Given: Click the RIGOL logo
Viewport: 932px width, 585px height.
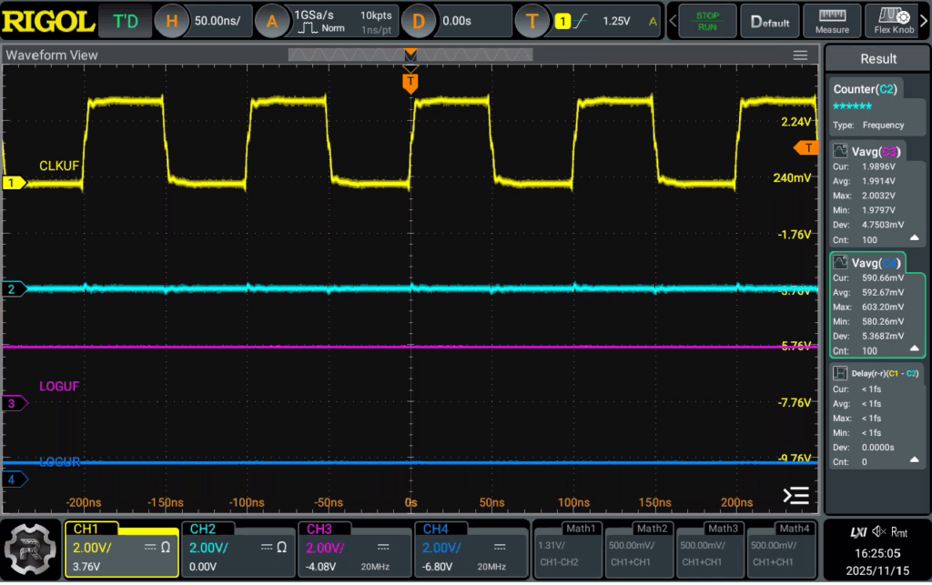Looking at the screenshot, I should [48, 22].
